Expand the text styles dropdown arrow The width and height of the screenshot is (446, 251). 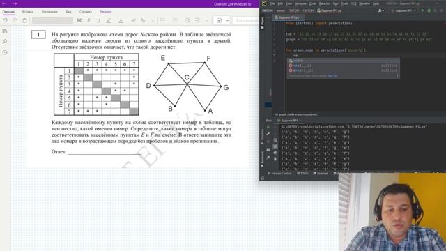tap(153, 20)
